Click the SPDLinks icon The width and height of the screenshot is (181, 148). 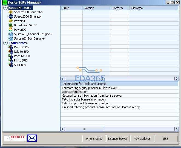coord(11,65)
